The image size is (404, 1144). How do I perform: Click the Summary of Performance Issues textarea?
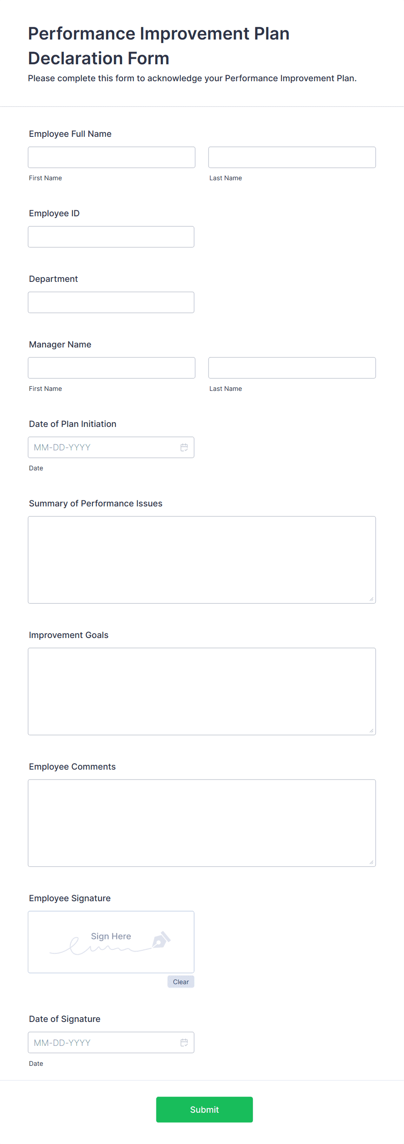pyautogui.click(x=202, y=559)
